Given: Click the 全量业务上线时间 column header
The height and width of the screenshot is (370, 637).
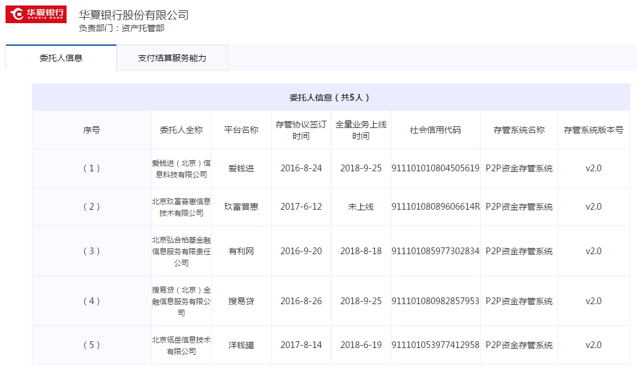Looking at the screenshot, I should click(x=361, y=130).
